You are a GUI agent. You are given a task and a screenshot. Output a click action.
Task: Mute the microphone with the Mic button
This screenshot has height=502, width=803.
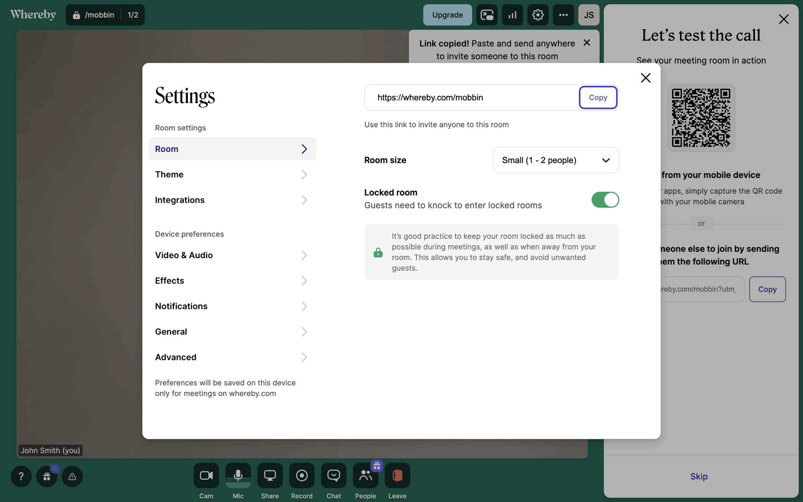tap(238, 476)
